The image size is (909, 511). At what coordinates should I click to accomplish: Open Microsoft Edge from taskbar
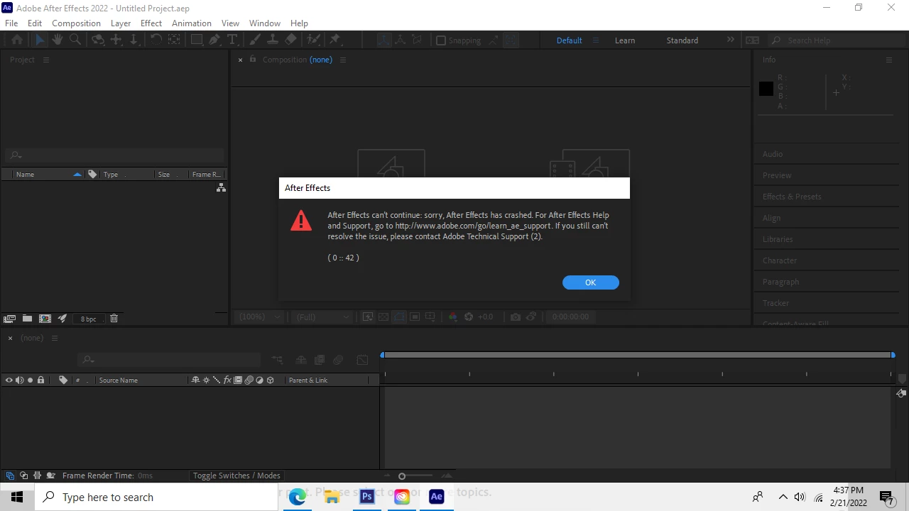(298, 497)
